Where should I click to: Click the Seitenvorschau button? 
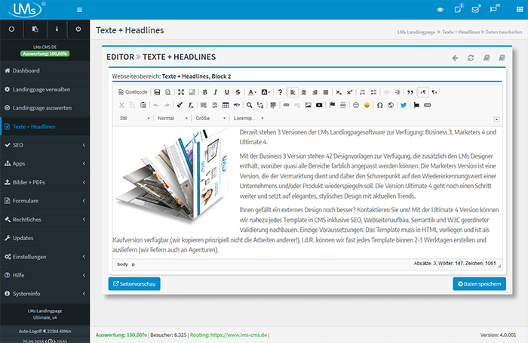pos(134,284)
